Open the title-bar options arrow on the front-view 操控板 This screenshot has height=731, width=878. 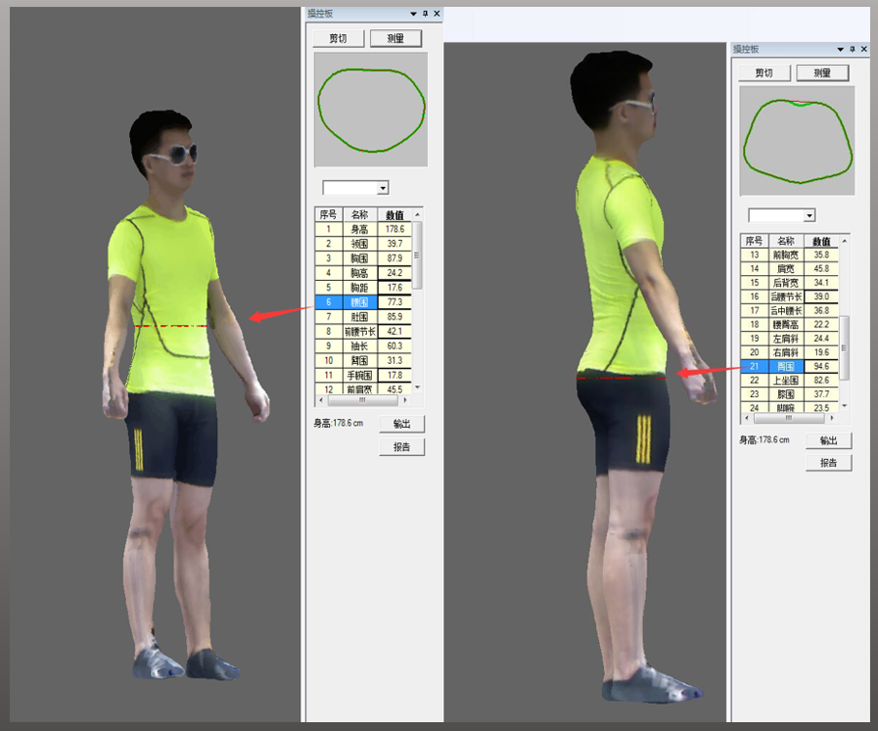[x=414, y=14]
